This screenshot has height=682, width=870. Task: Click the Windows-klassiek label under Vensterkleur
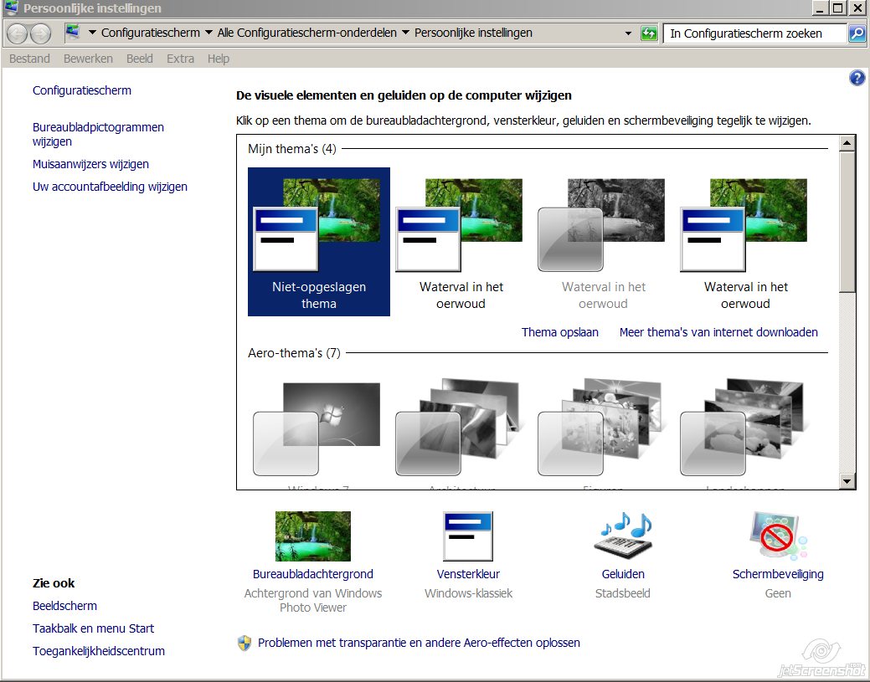pyautogui.click(x=468, y=593)
